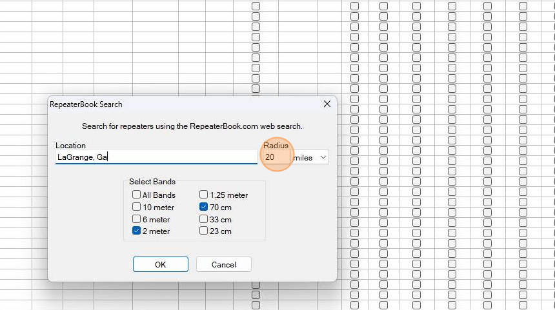
Task: Toggle the 6 meter band checkbox
Action: 136,219
